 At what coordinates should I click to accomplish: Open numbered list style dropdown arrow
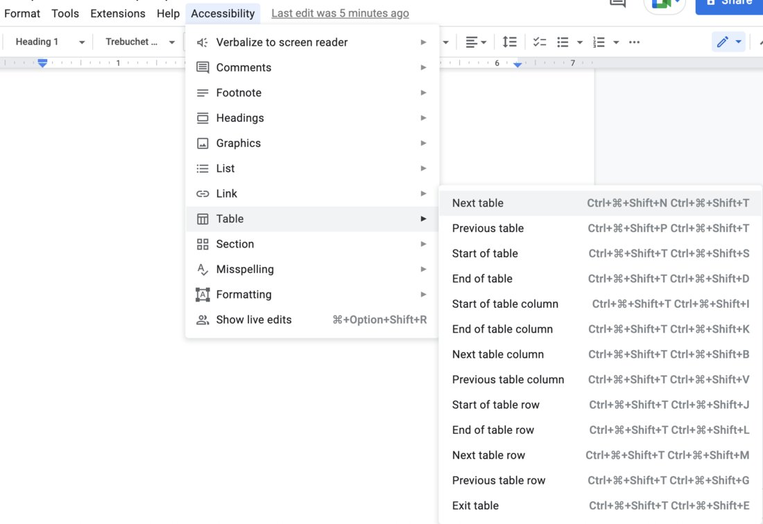(616, 42)
